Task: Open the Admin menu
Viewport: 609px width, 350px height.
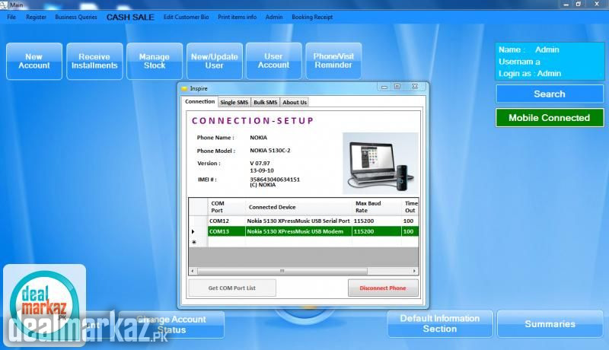Action: (x=274, y=17)
